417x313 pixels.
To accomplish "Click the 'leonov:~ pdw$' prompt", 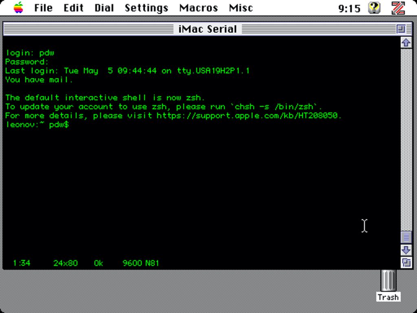I will [37, 125].
